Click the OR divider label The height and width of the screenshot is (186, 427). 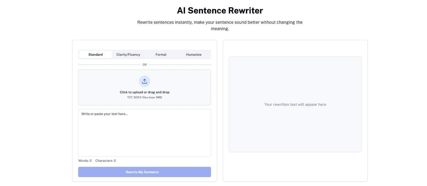[144, 65]
